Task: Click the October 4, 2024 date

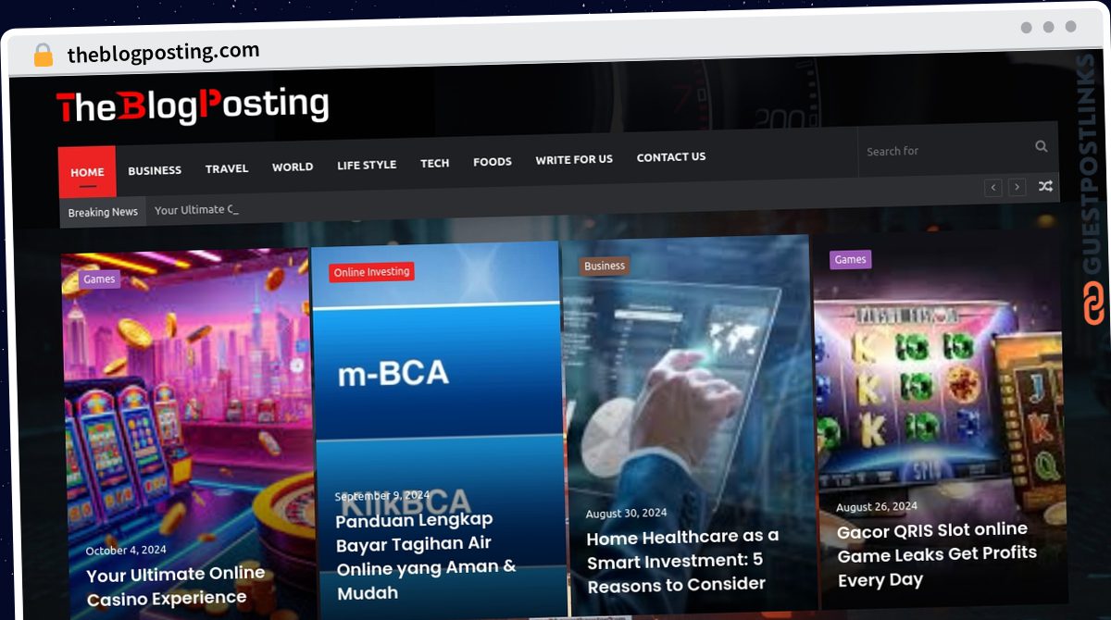Action: coord(126,550)
